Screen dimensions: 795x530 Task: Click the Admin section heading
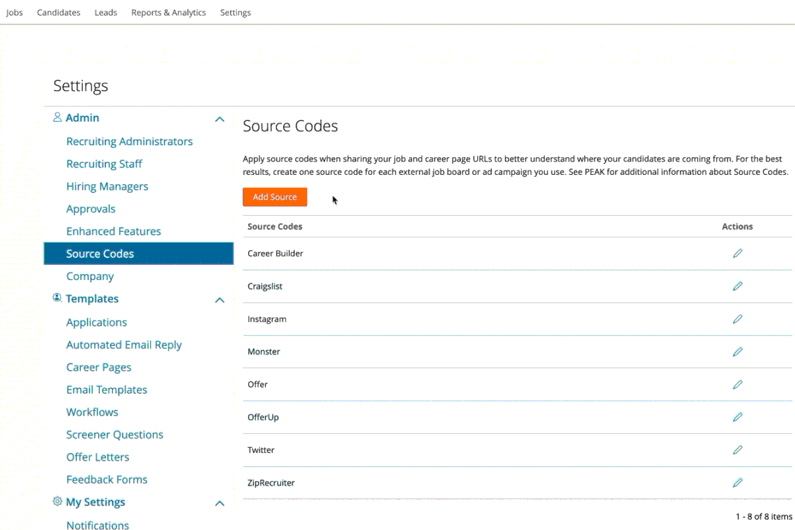click(x=82, y=118)
